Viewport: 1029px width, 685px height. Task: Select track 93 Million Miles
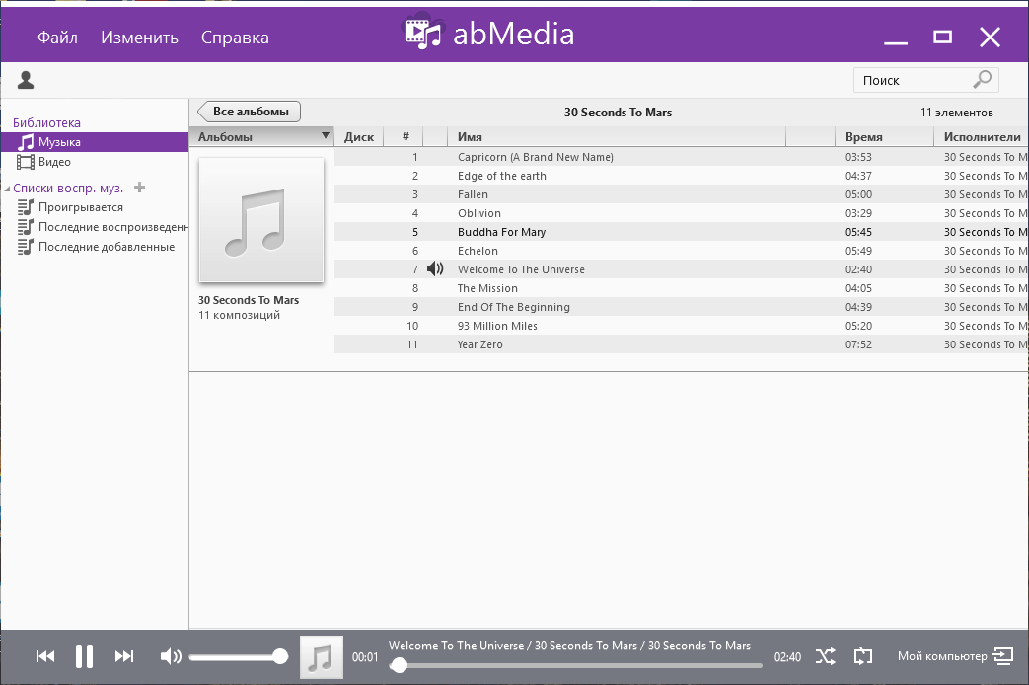pyautogui.click(x=681, y=325)
